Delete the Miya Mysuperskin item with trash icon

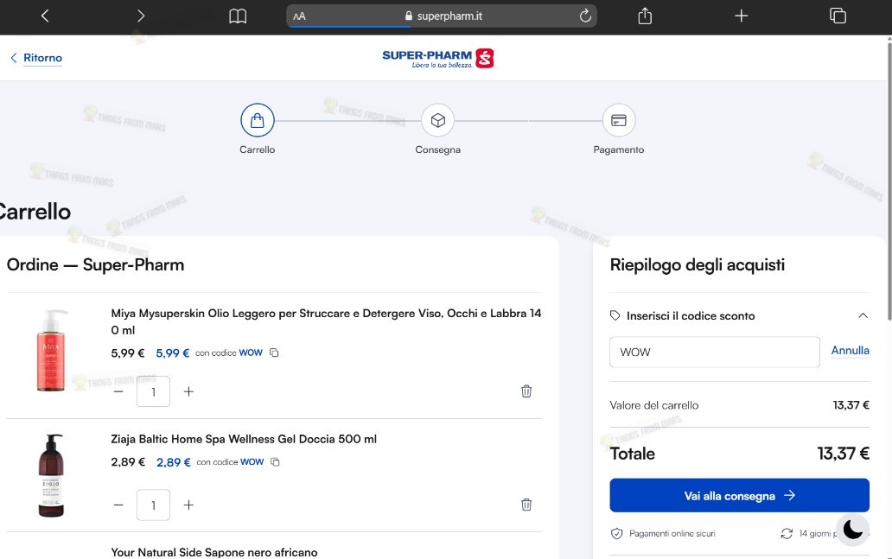pyautogui.click(x=526, y=391)
